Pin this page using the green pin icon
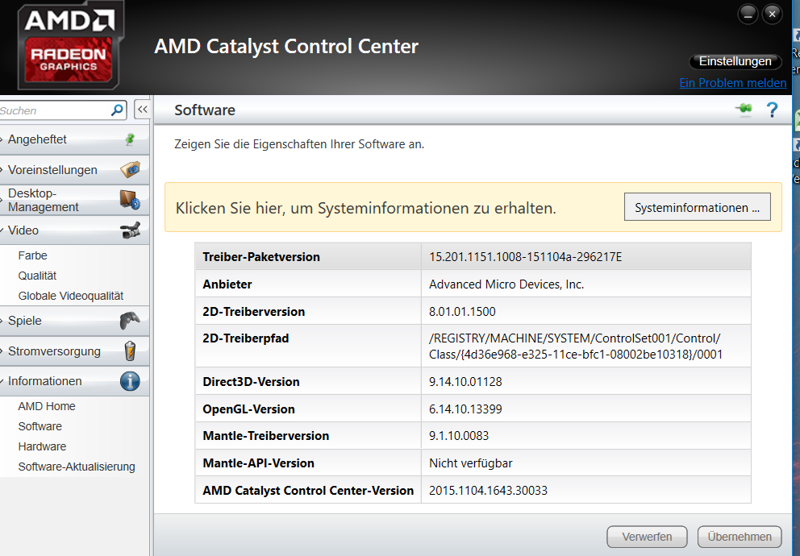Viewport: 800px width, 556px height. [x=744, y=109]
